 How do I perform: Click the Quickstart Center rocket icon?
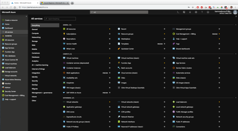click(119, 49)
